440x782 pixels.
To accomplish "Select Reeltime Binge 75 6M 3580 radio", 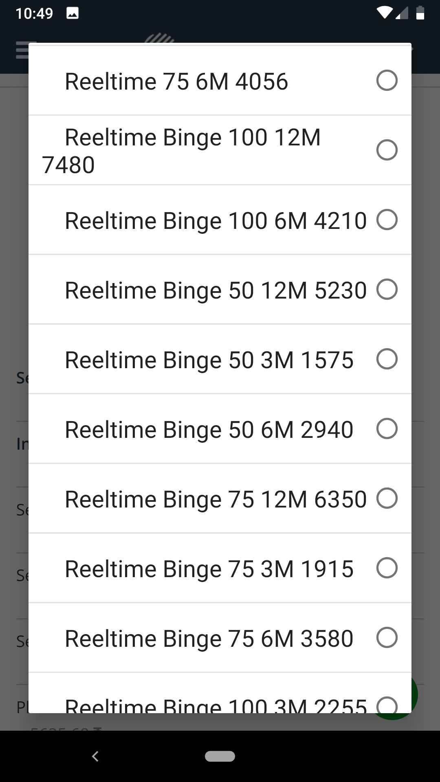I will tap(387, 637).
